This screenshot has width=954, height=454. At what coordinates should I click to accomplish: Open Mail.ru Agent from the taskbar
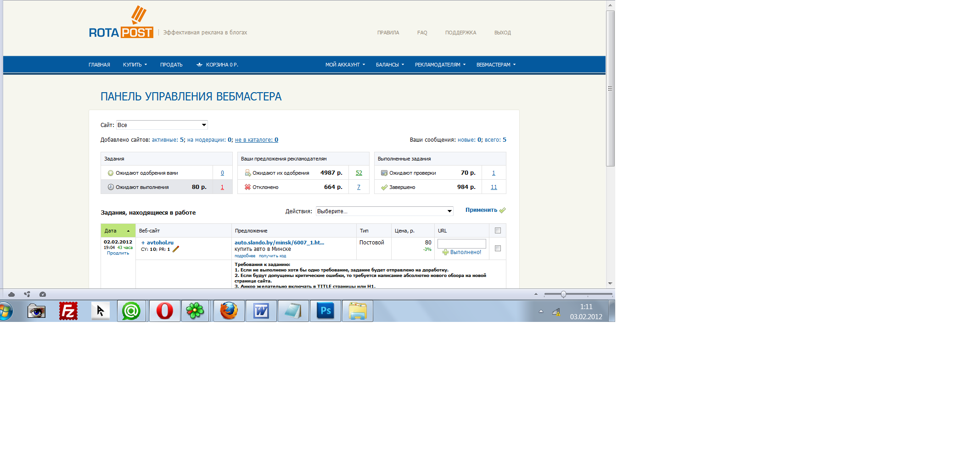pyautogui.click(x=131, y=311)
